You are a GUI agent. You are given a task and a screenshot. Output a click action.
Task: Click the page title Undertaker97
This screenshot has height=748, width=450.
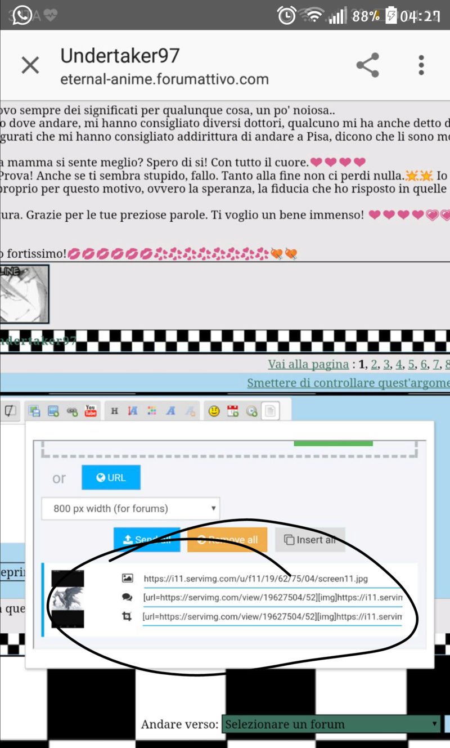[120, 55]
